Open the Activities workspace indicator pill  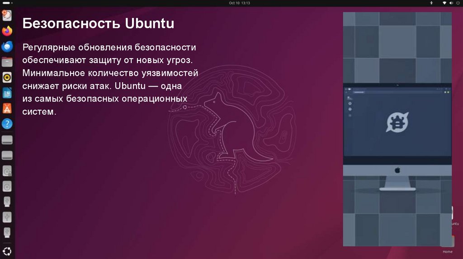click(7, 3)
